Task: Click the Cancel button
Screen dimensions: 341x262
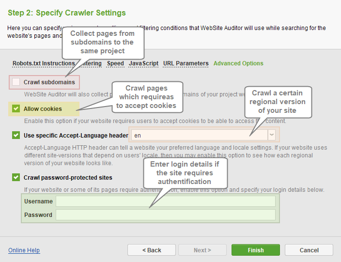Action: 309,250
